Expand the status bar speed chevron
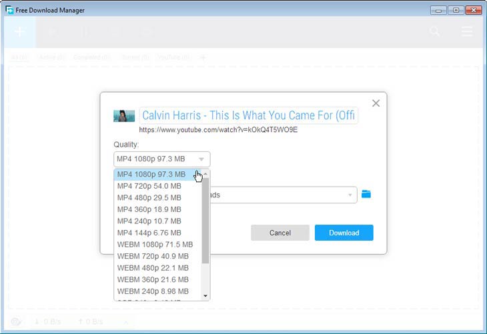The image size is (487, 334). tap(126, 322)
